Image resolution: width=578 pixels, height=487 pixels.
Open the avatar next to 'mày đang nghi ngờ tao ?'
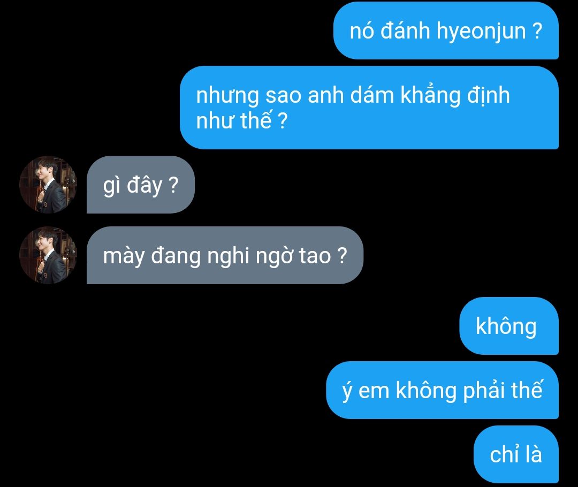tap(48, 255)
